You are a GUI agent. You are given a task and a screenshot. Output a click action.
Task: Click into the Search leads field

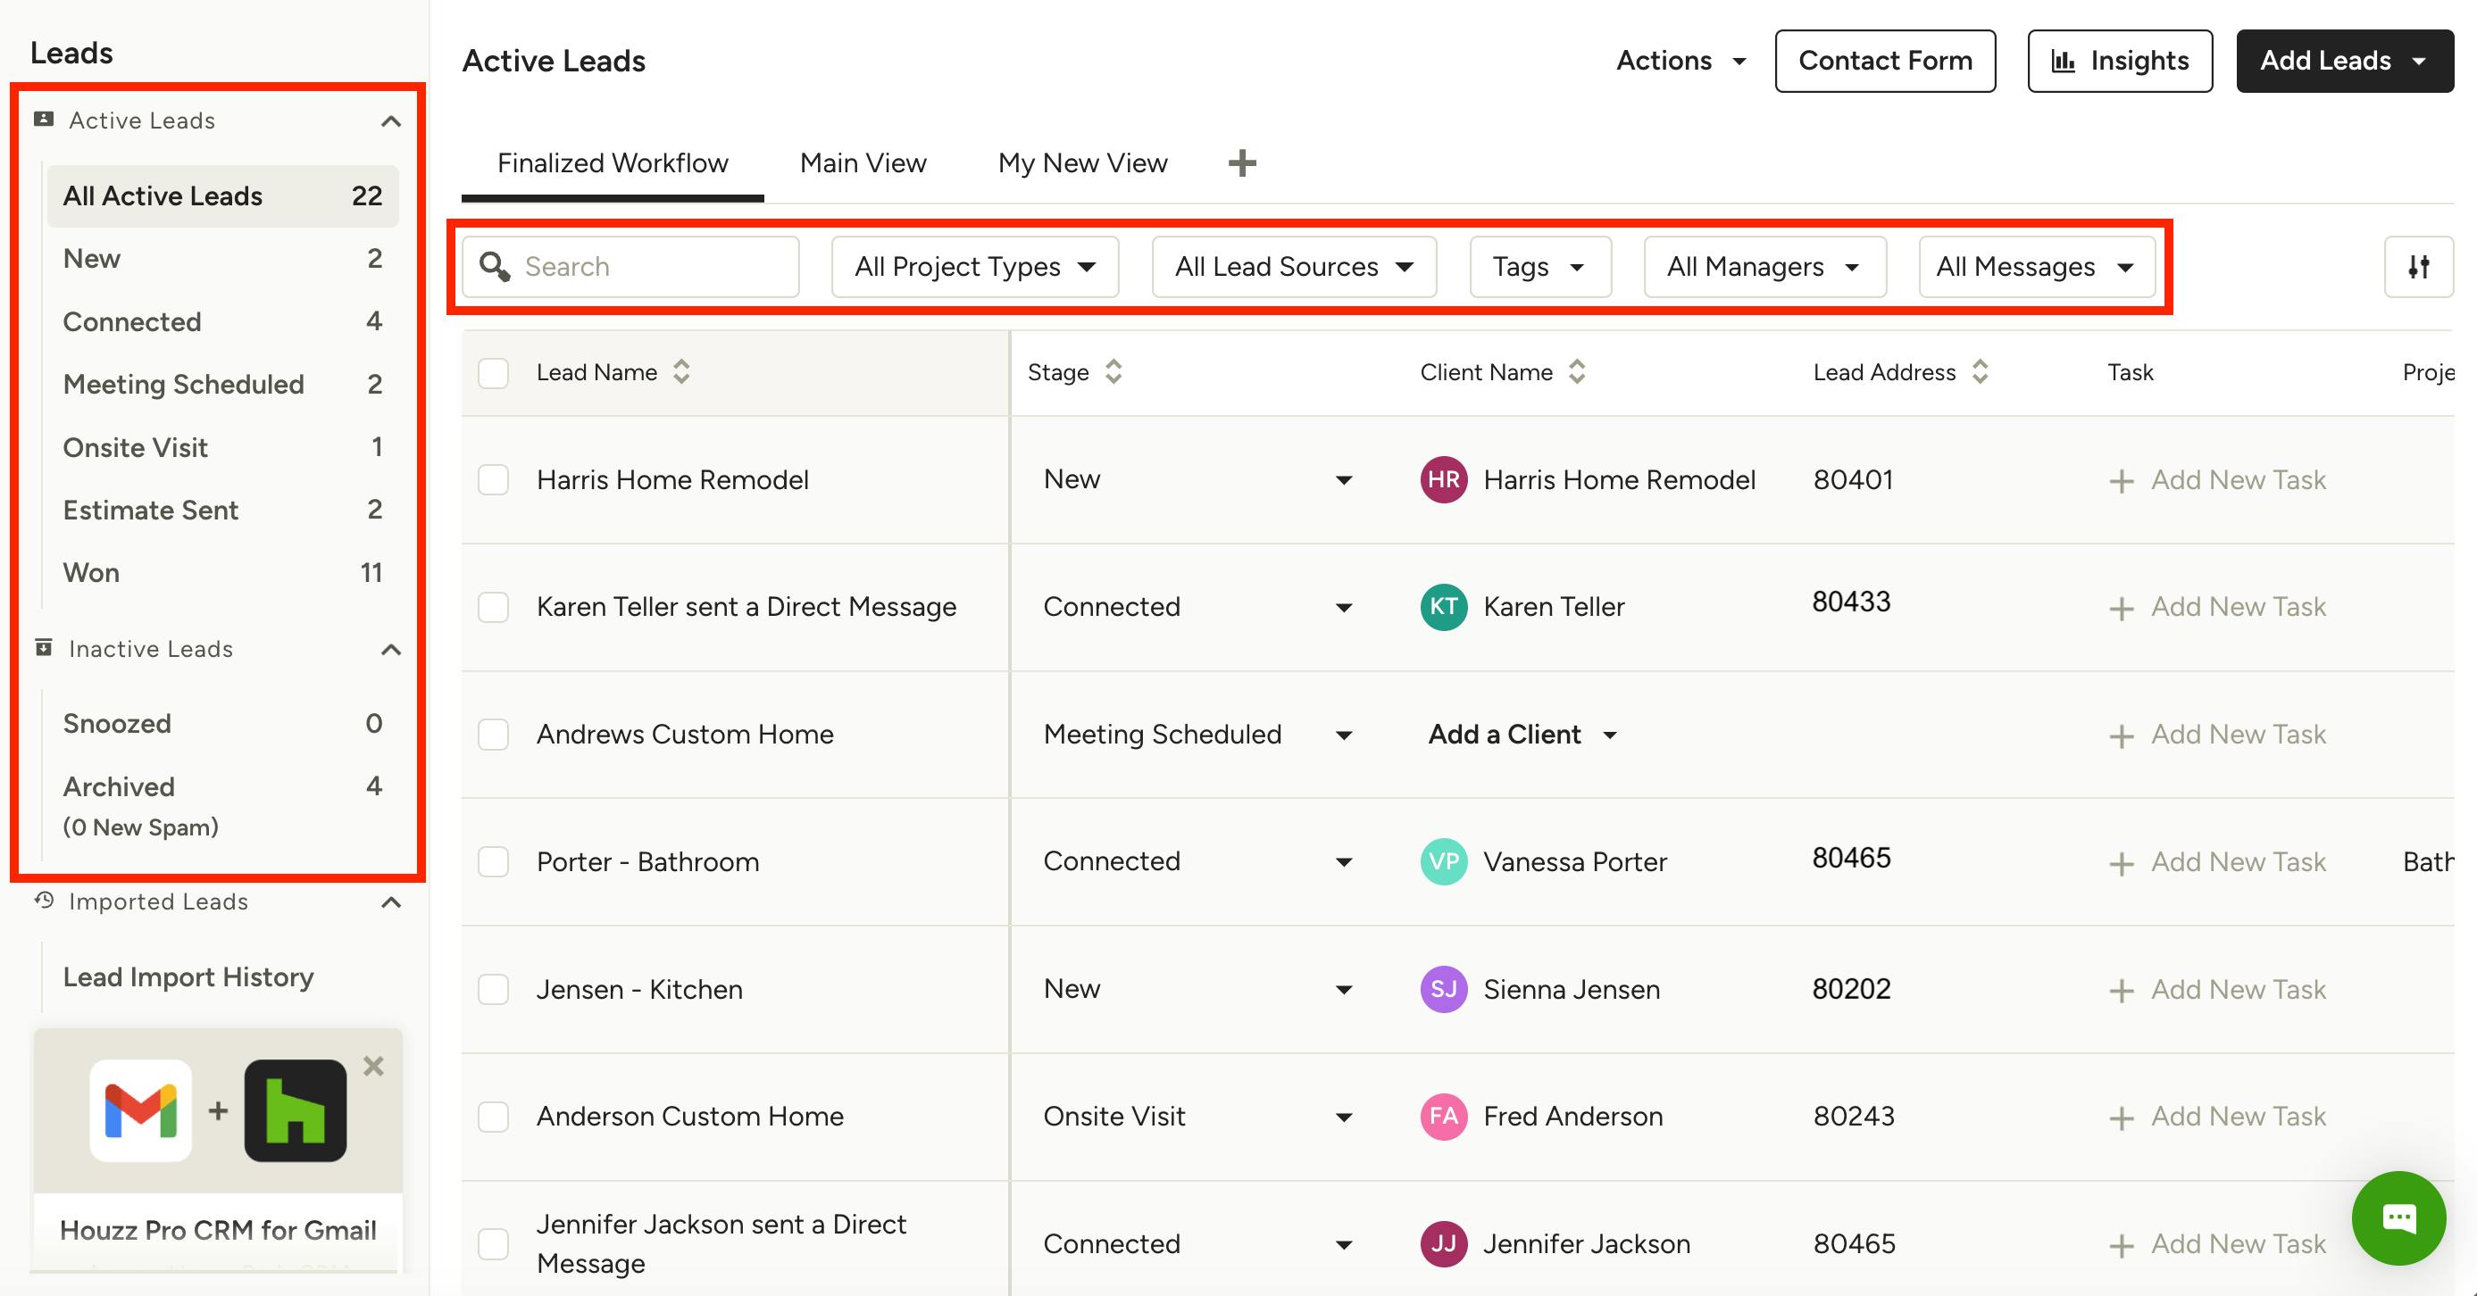tap(654, 266)
